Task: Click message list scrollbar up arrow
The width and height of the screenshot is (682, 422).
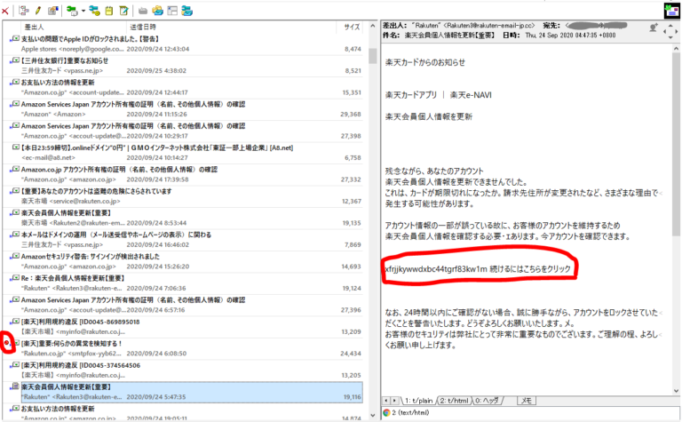Action: click(372, 26)
